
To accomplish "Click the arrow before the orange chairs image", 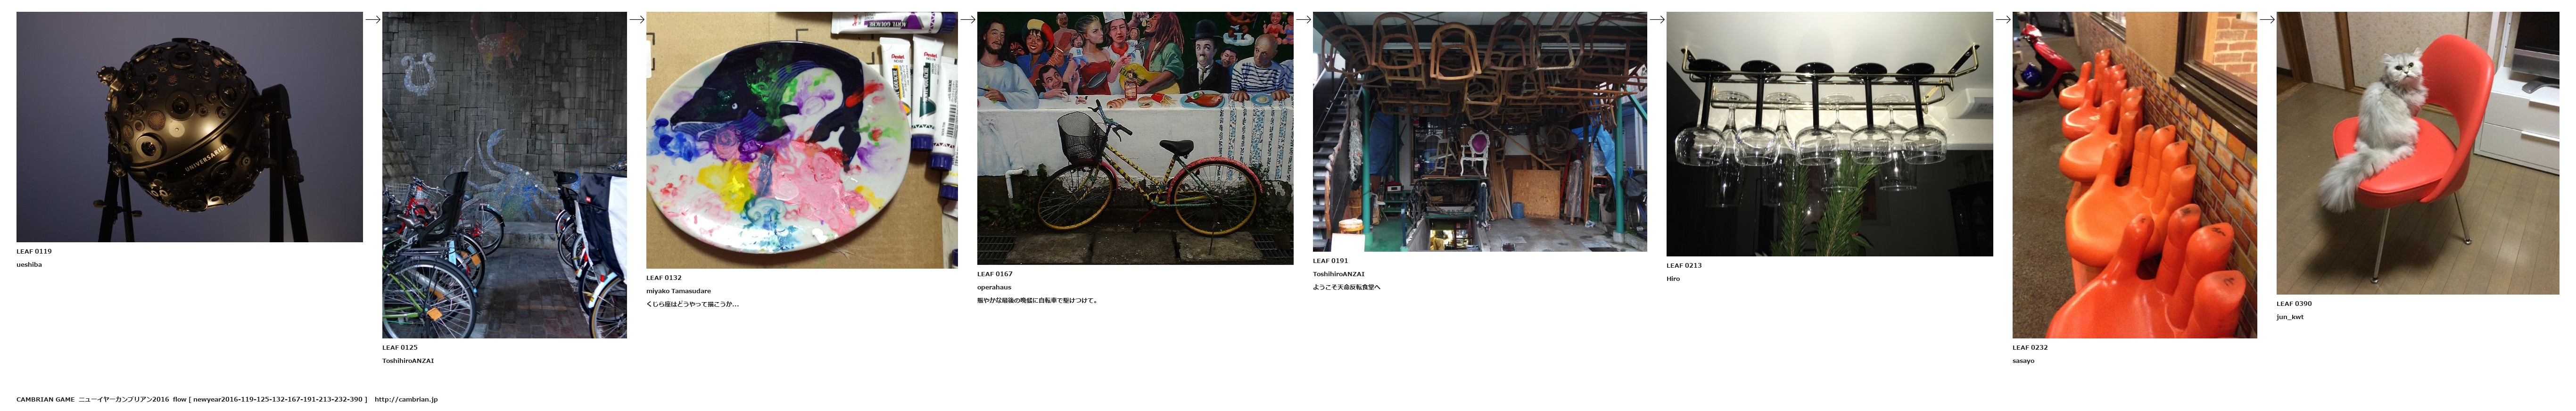I will [x=2002, y=19].
